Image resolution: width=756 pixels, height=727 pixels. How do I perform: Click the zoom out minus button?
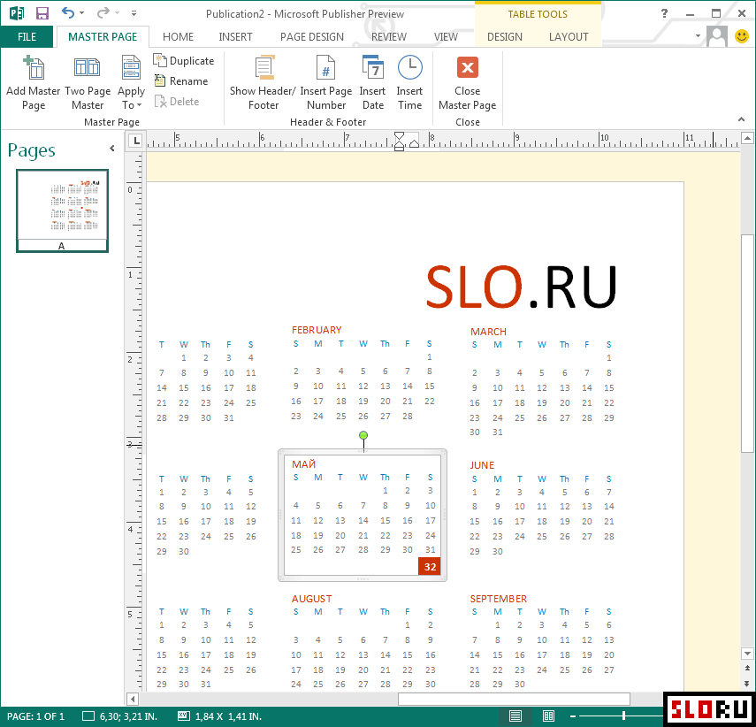click(573, 716)
